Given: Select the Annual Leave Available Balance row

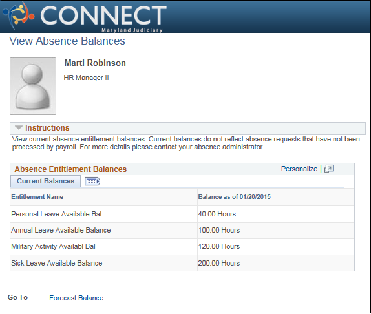Looking at the screenshot, I should 182,230.
